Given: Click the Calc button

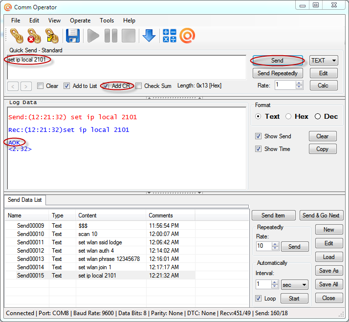Looking at the screenshot, I should pyautogui.click(x=324, y=86).
